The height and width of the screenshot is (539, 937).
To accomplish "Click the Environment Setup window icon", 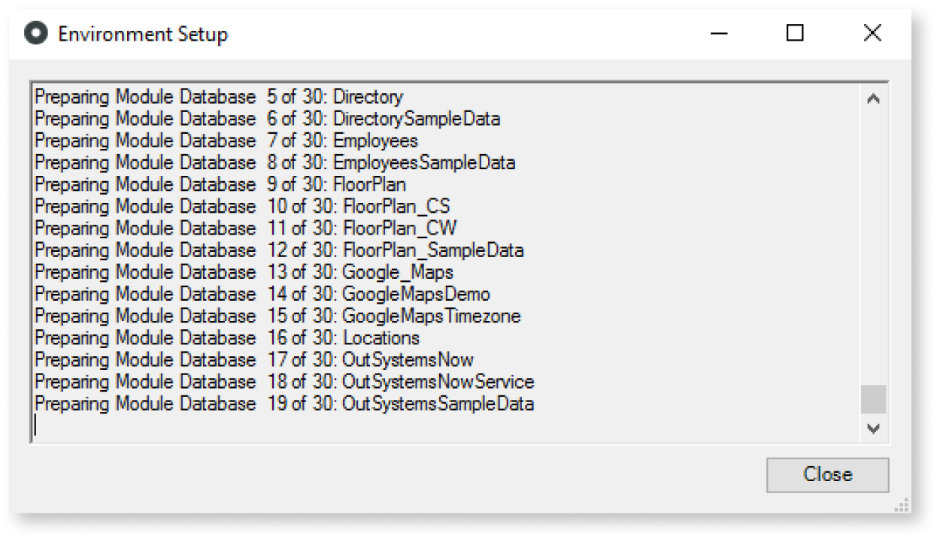I will (35, 34).
